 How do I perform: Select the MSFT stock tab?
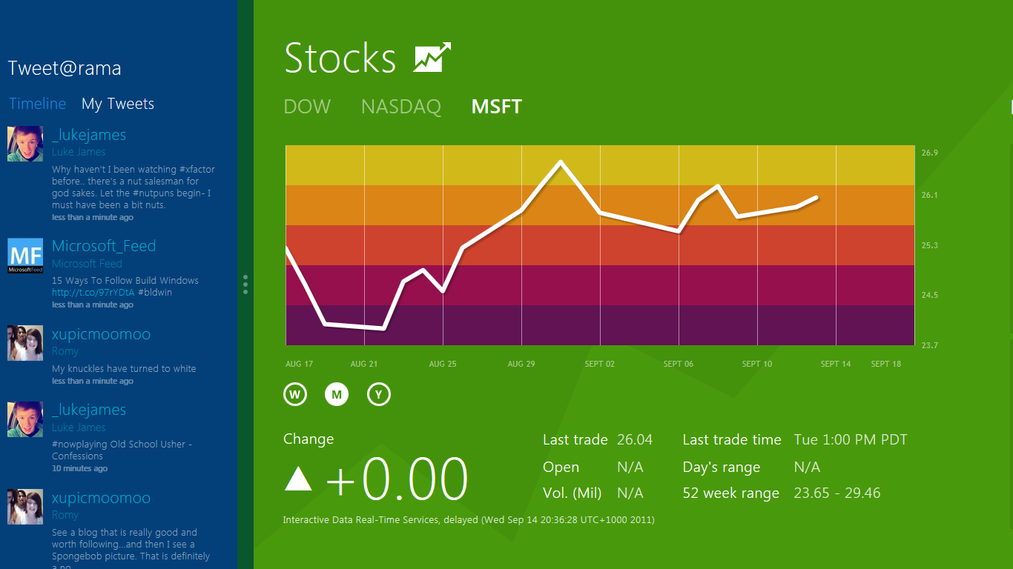click(x=497, y=107)
